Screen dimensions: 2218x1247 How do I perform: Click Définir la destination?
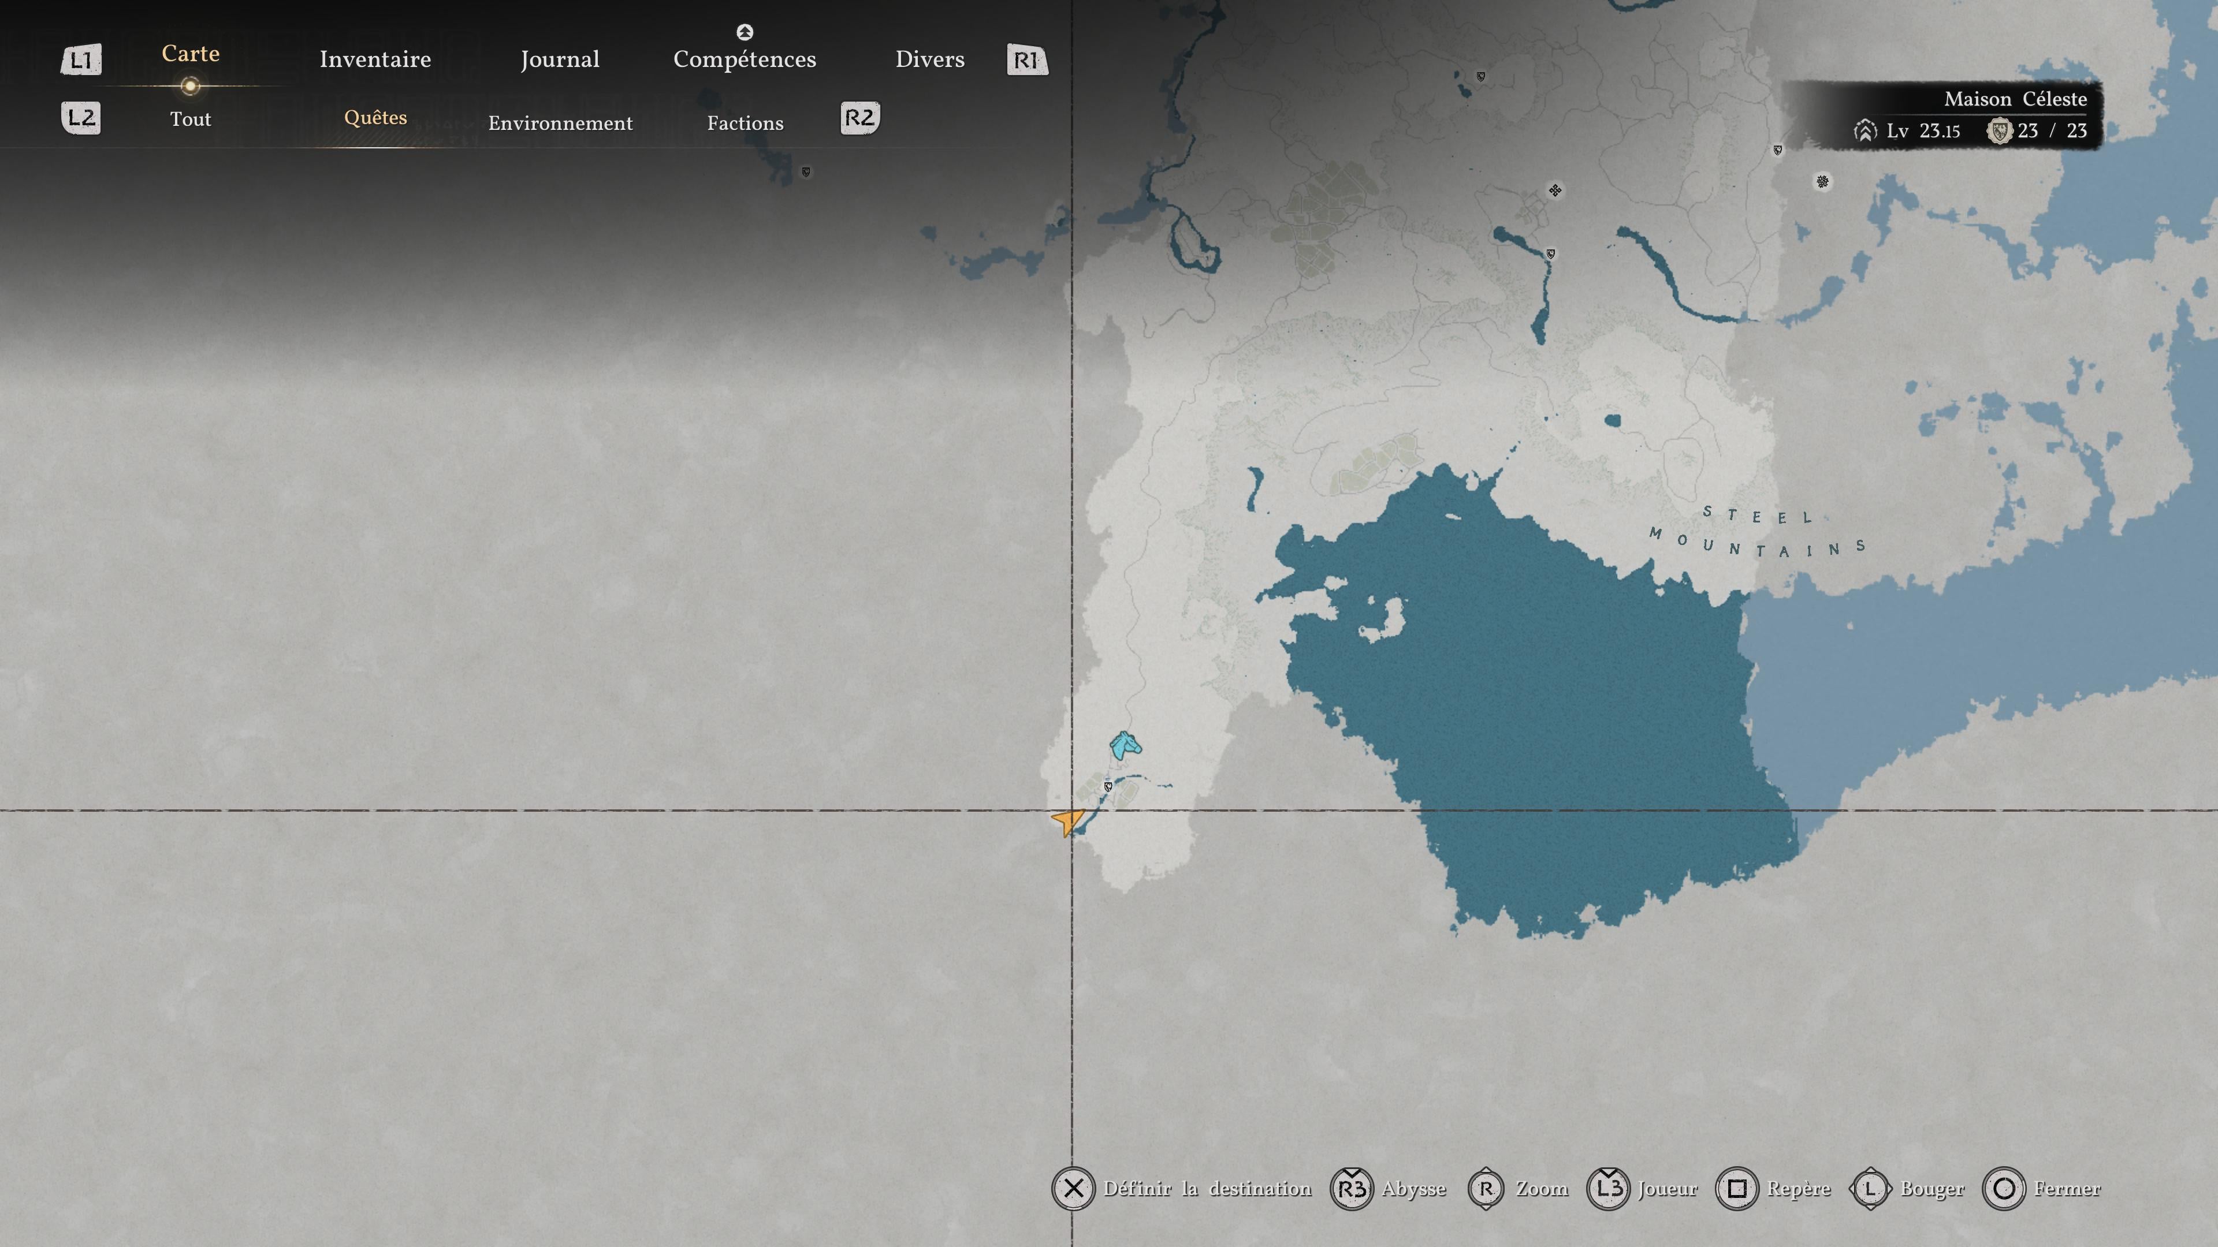[1208, 1189]
